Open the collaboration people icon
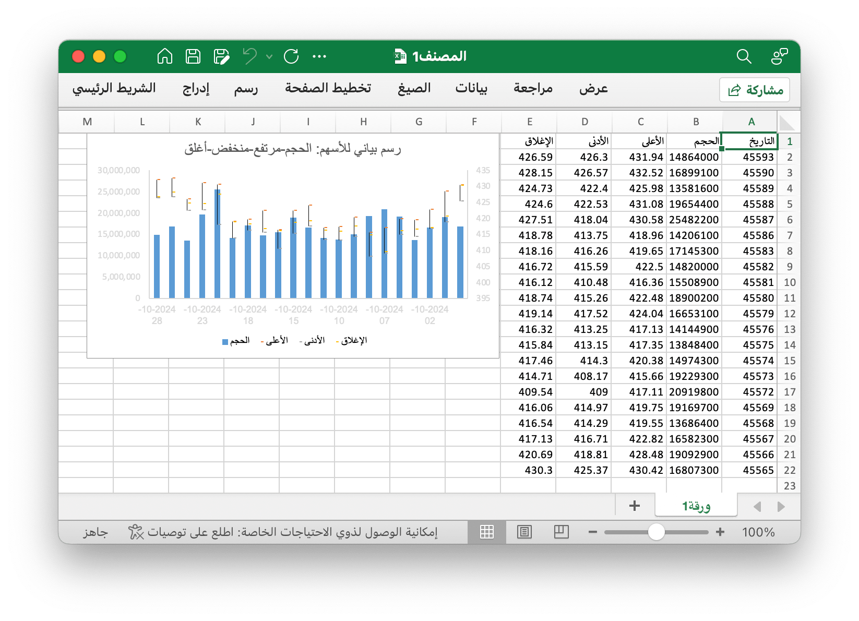The width and height of the screenshot is (859, 621). 779,56
